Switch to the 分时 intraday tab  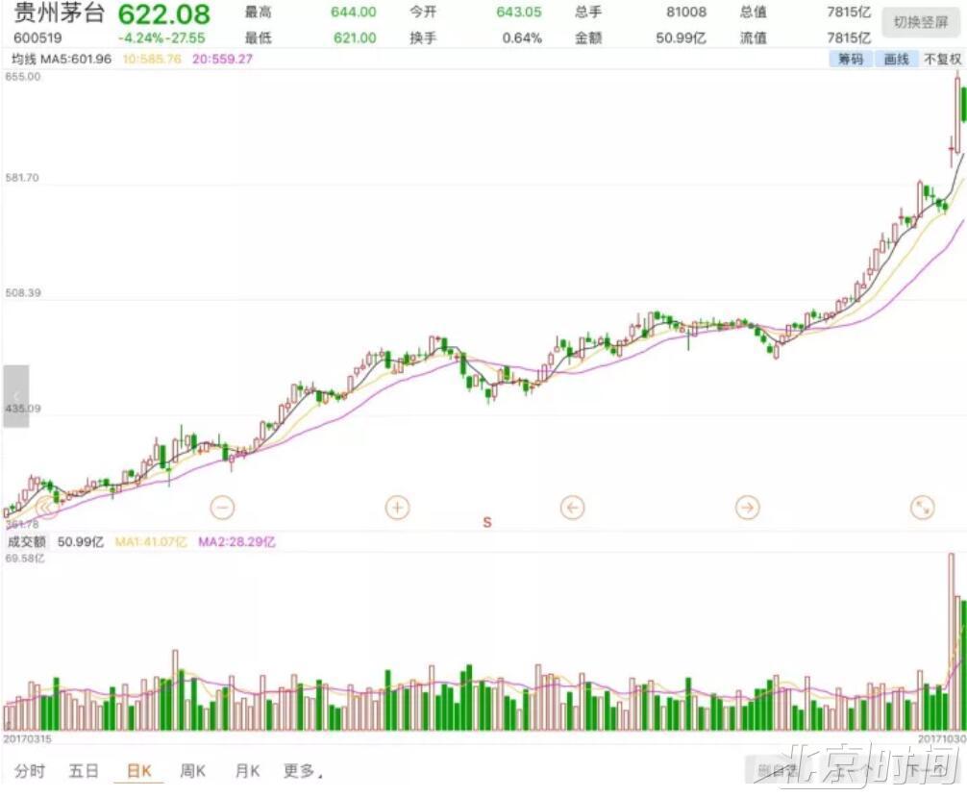(30, 771)
